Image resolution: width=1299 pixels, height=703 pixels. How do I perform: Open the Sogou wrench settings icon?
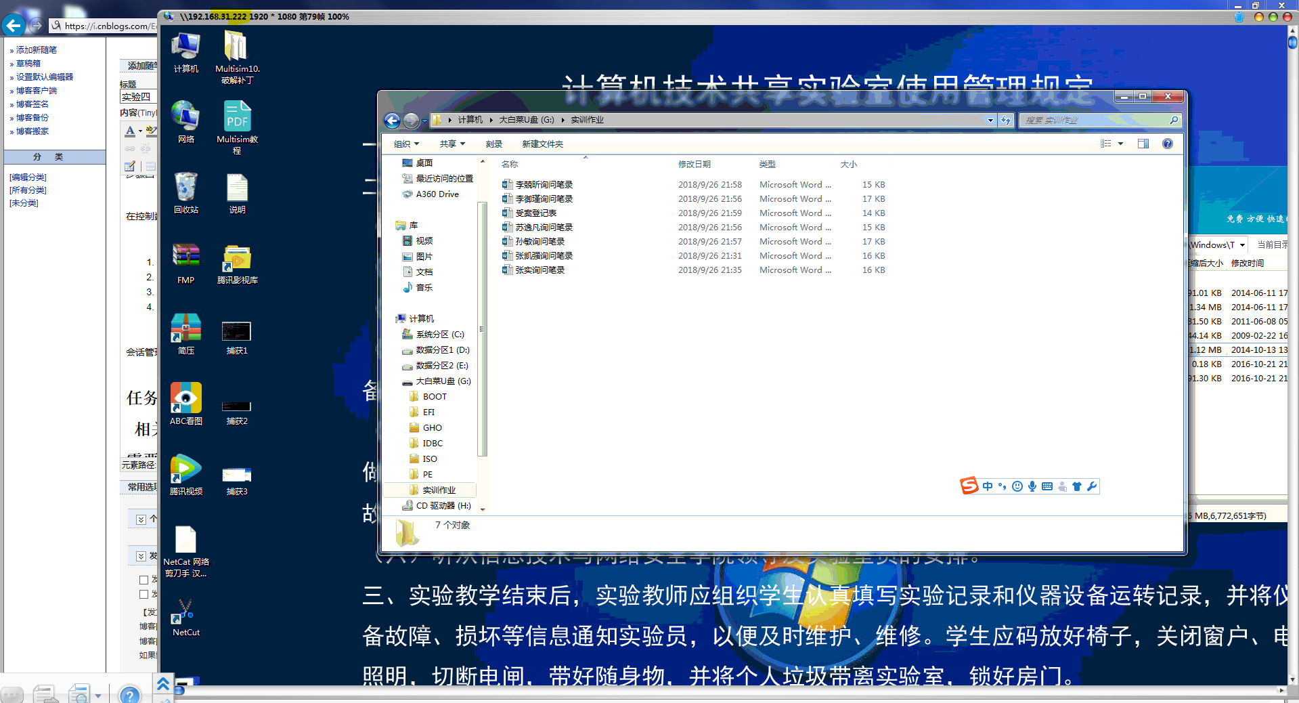click(1091, 486)
